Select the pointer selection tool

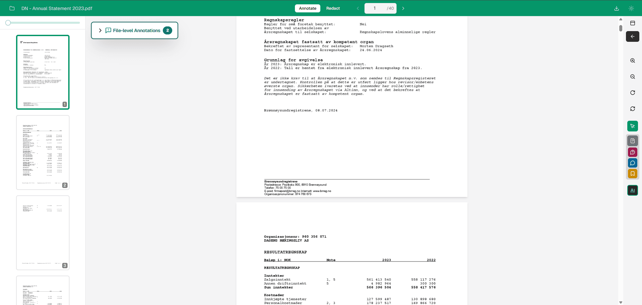click(633, 126)
